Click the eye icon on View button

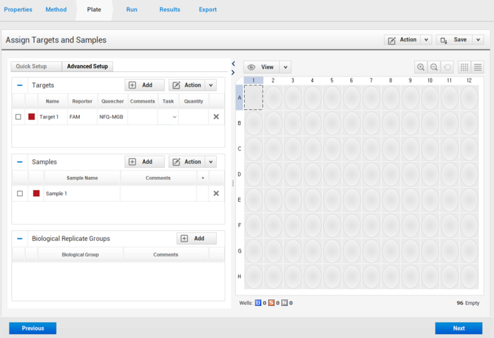(251, 67)
